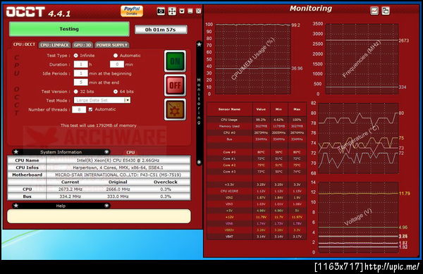Switch to the GPU : 3D tab
423x274 pixels.
point(82,45)
